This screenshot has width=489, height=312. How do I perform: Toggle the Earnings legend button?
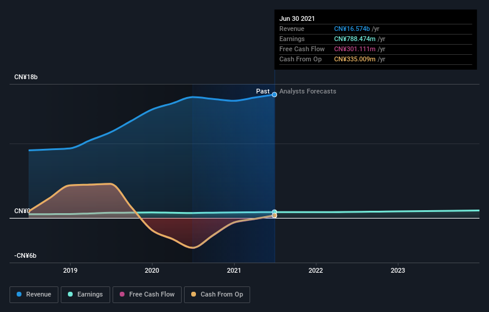coord(85,295)
